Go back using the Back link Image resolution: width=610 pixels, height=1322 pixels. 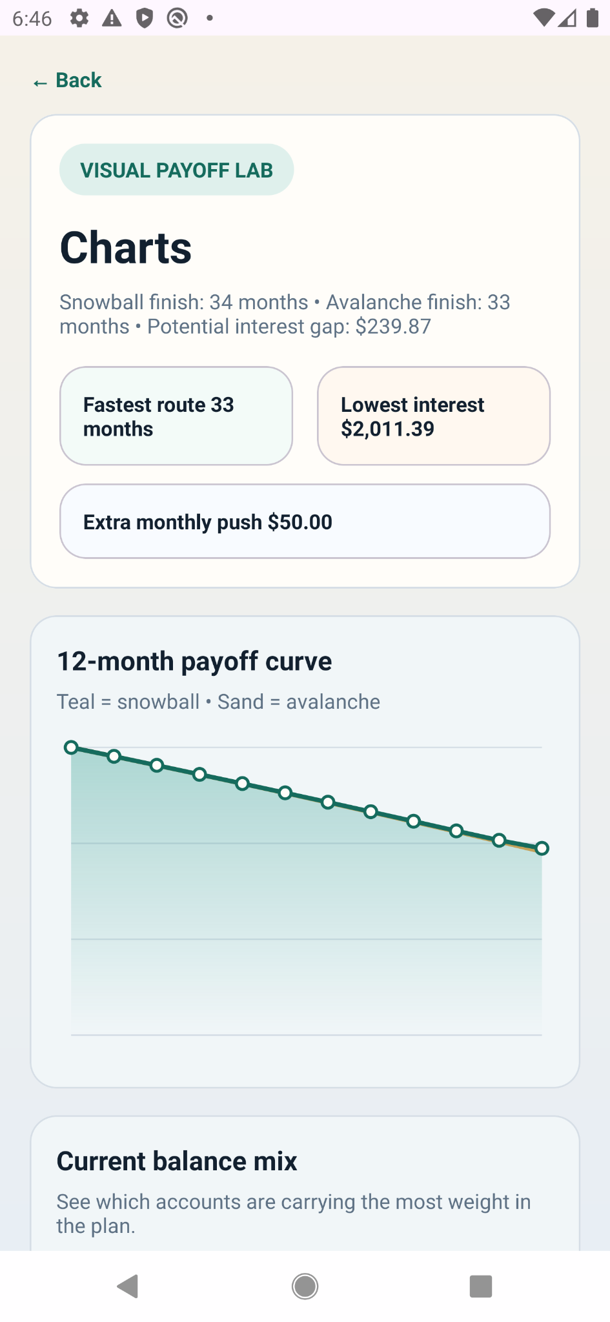[x=66, y=80]
